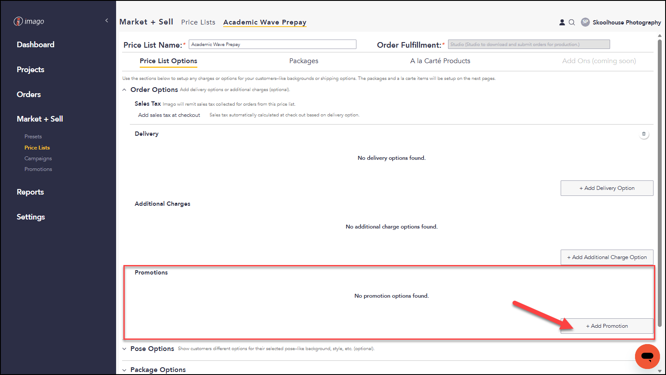The width and height of the screenshot is (666, 375).
Task: Click the Skoolhouse Photography account name
Action: point(627,22)
